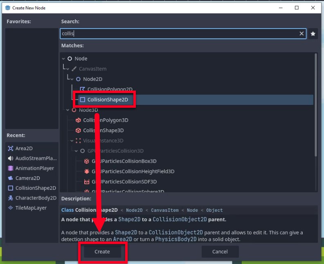Close the Create New Node dialog

point(313,8)
